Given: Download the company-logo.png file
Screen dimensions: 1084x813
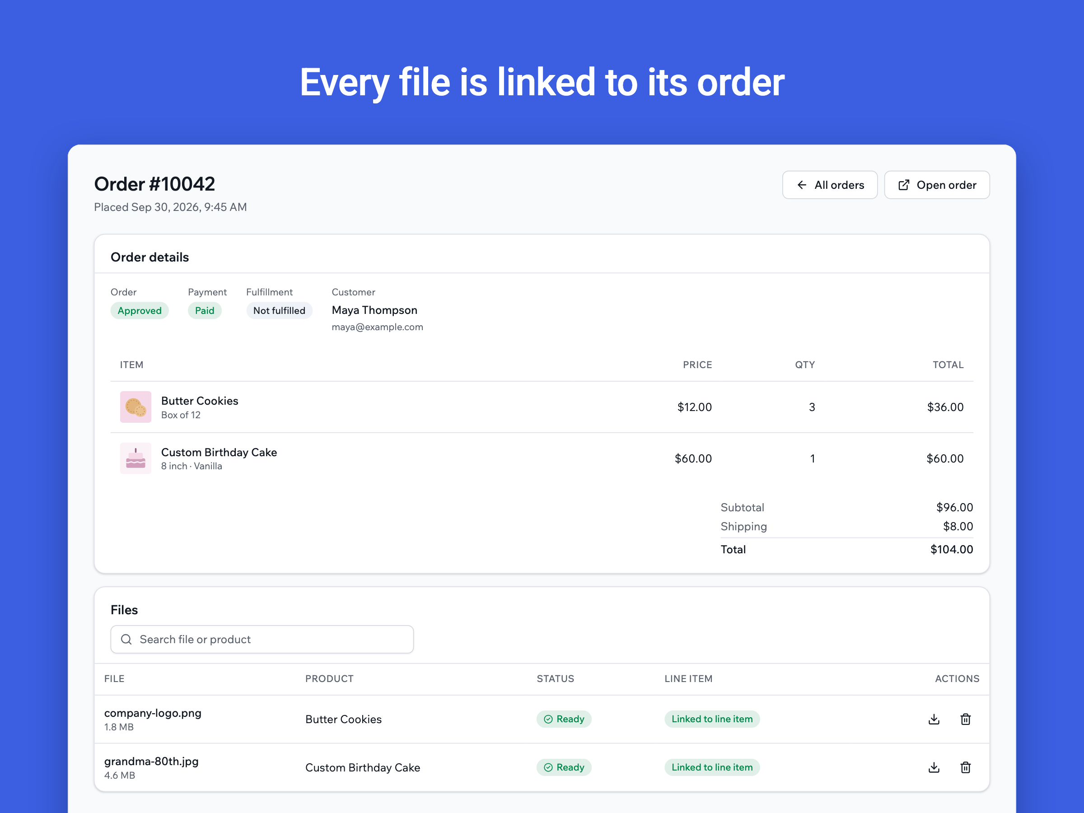Looking at the screenshot, I should tap(934, 719).
